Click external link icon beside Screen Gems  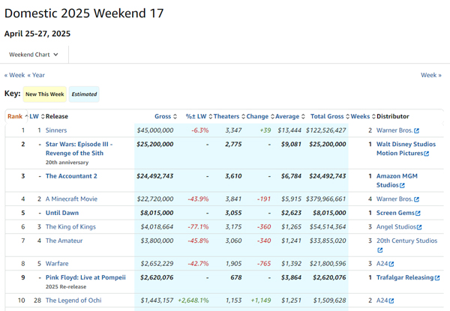tap(418, 214)
